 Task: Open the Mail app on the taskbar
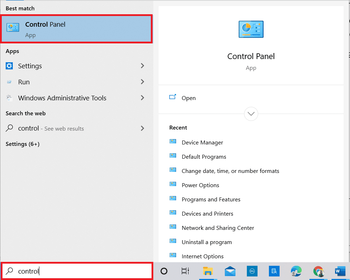pos(230,271)
